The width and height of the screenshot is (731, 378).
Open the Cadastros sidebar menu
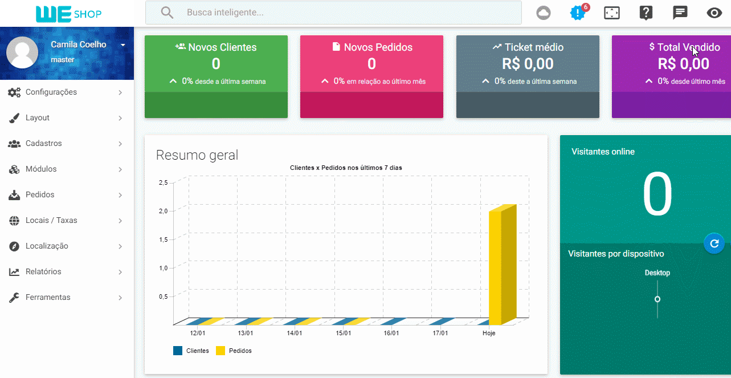pos(43,144)
